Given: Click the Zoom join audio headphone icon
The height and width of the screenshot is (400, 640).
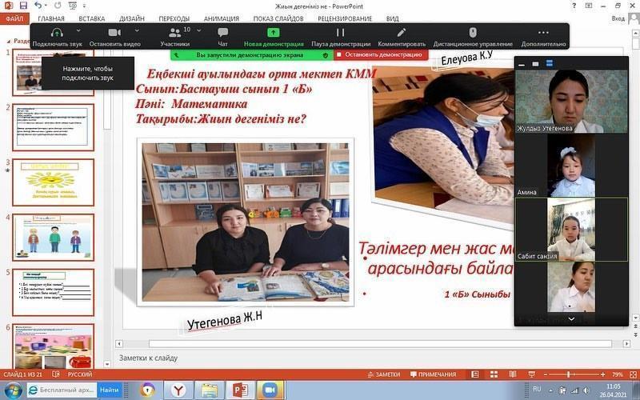Looking at the screenshot, I should (x=57, y=33).
